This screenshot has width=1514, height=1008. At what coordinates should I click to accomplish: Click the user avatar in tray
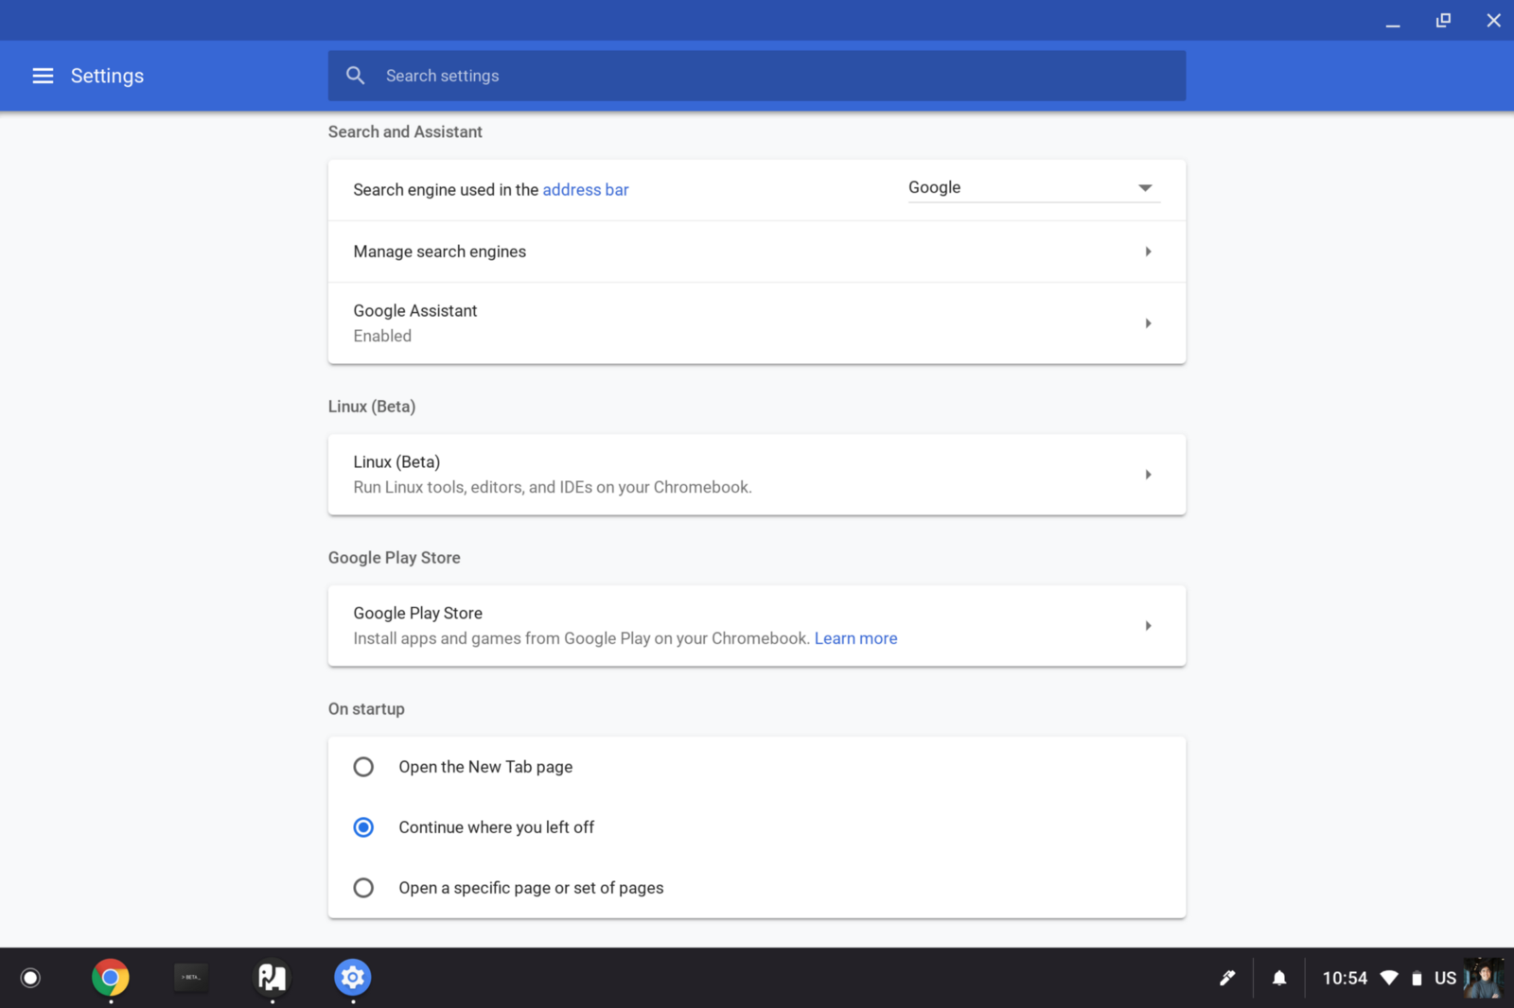coord(1483,978)
